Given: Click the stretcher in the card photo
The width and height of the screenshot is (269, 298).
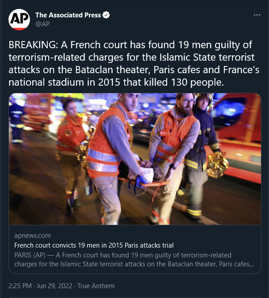Looking at the screenshot, I should pos(144,183).
